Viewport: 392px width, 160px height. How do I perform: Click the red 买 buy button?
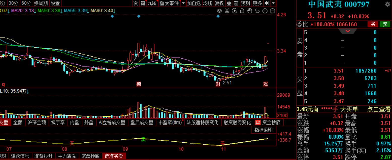click(373, 24)
